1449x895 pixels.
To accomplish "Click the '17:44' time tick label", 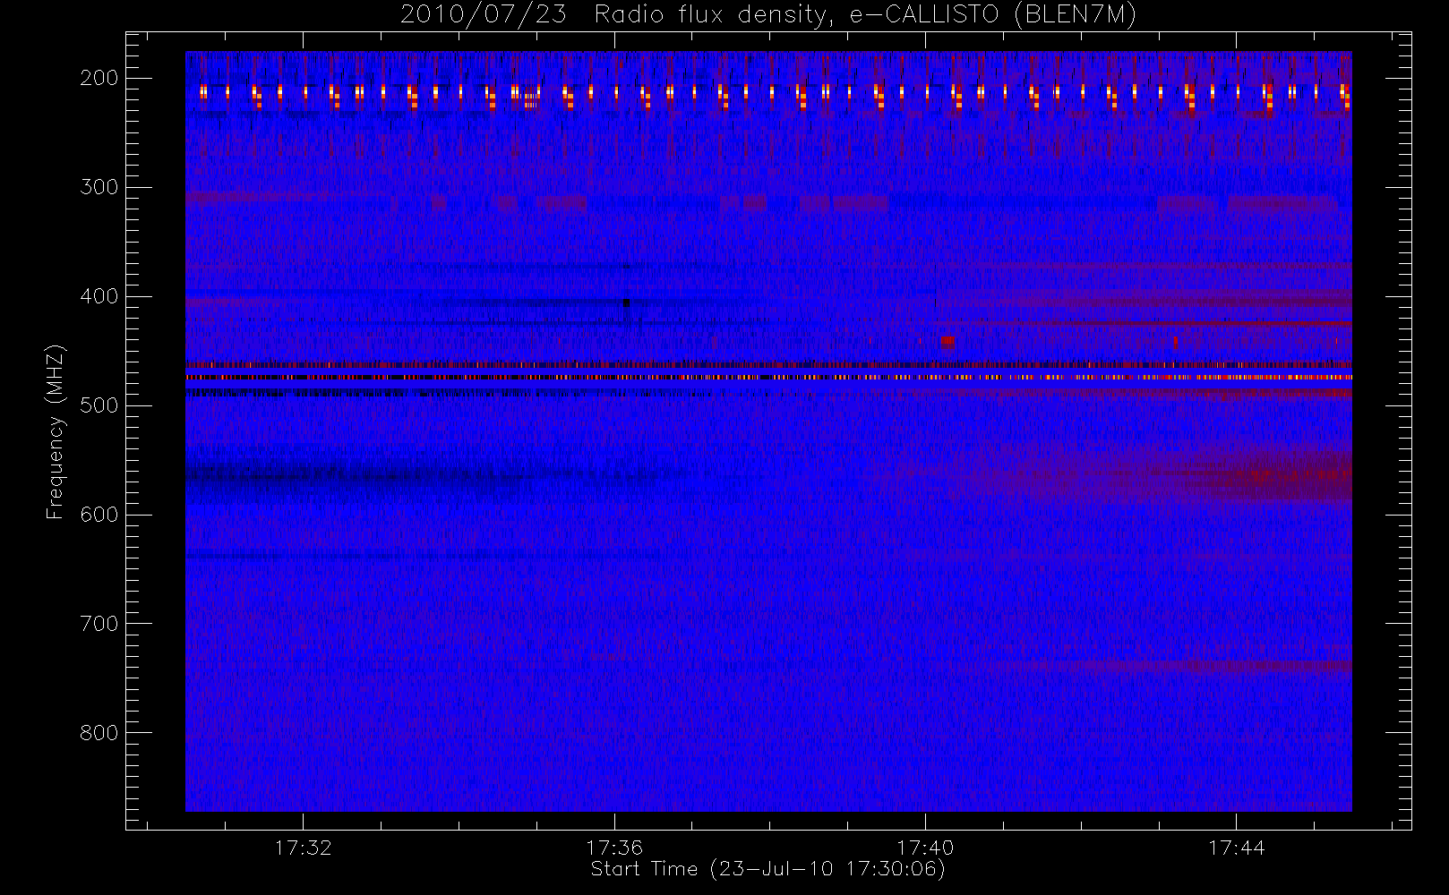I will 1236,848.
